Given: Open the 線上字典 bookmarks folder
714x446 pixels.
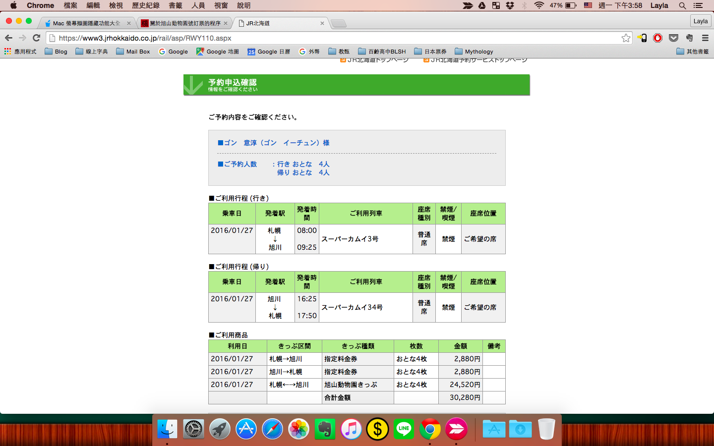Looking at the screenshot, I should (x=92, y=52).
